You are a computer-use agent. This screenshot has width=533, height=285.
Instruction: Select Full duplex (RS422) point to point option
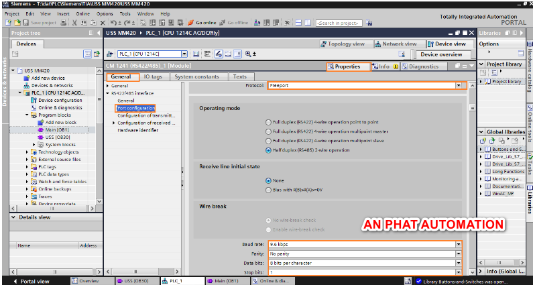point(268,122)
